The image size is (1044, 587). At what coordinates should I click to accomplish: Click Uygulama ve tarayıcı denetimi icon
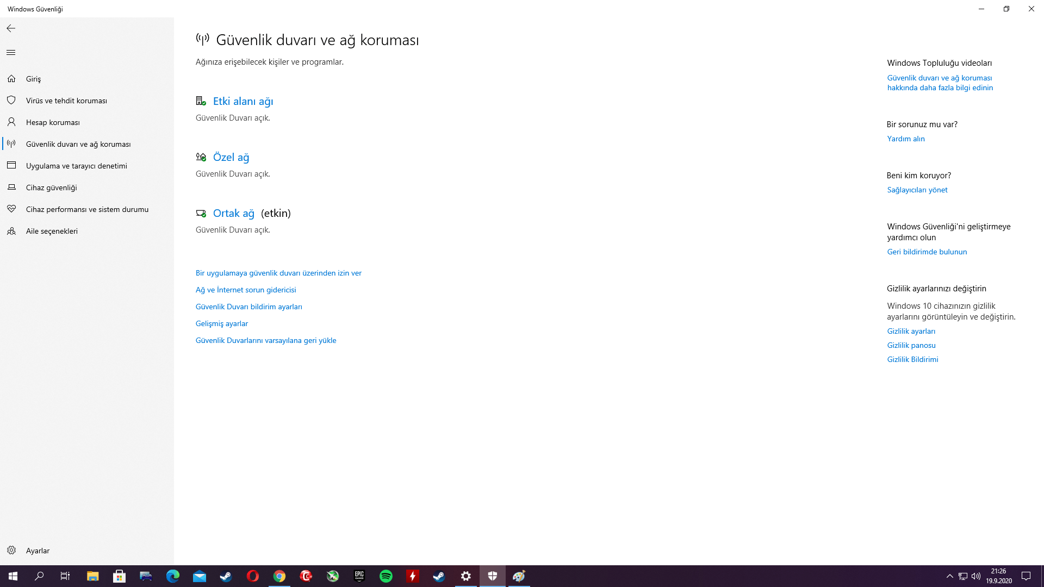(x=11, y=166)
